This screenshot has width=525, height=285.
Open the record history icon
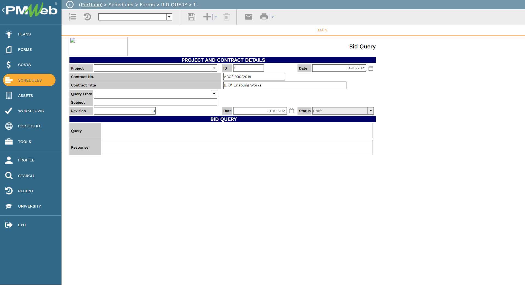coord(87,17)
